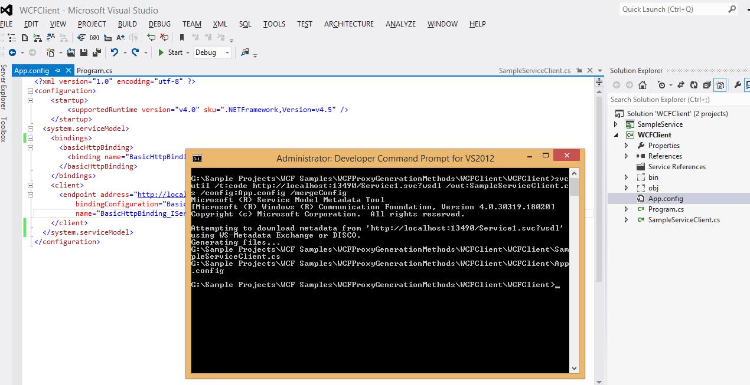Click the Complete Word A-arrow icon
The width and height of the screenshot is (750, 385).
point(120,38)
